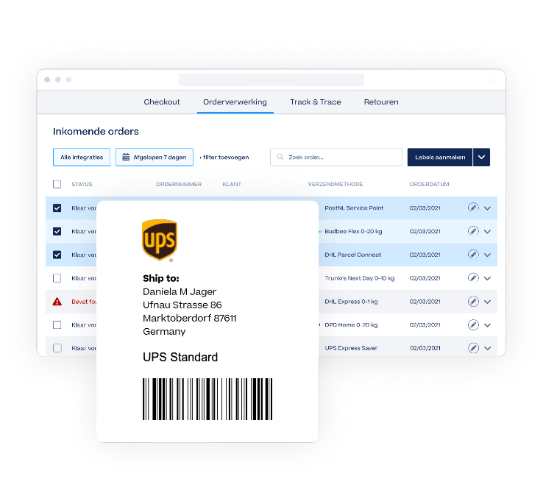Edit the UPS Express Saver order
This screenshot has height=479, width=543.
(x=473, y=348)
